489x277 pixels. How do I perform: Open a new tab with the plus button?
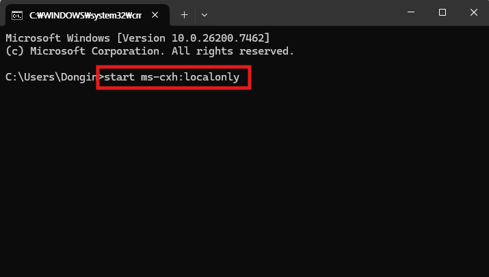point(184,14)
